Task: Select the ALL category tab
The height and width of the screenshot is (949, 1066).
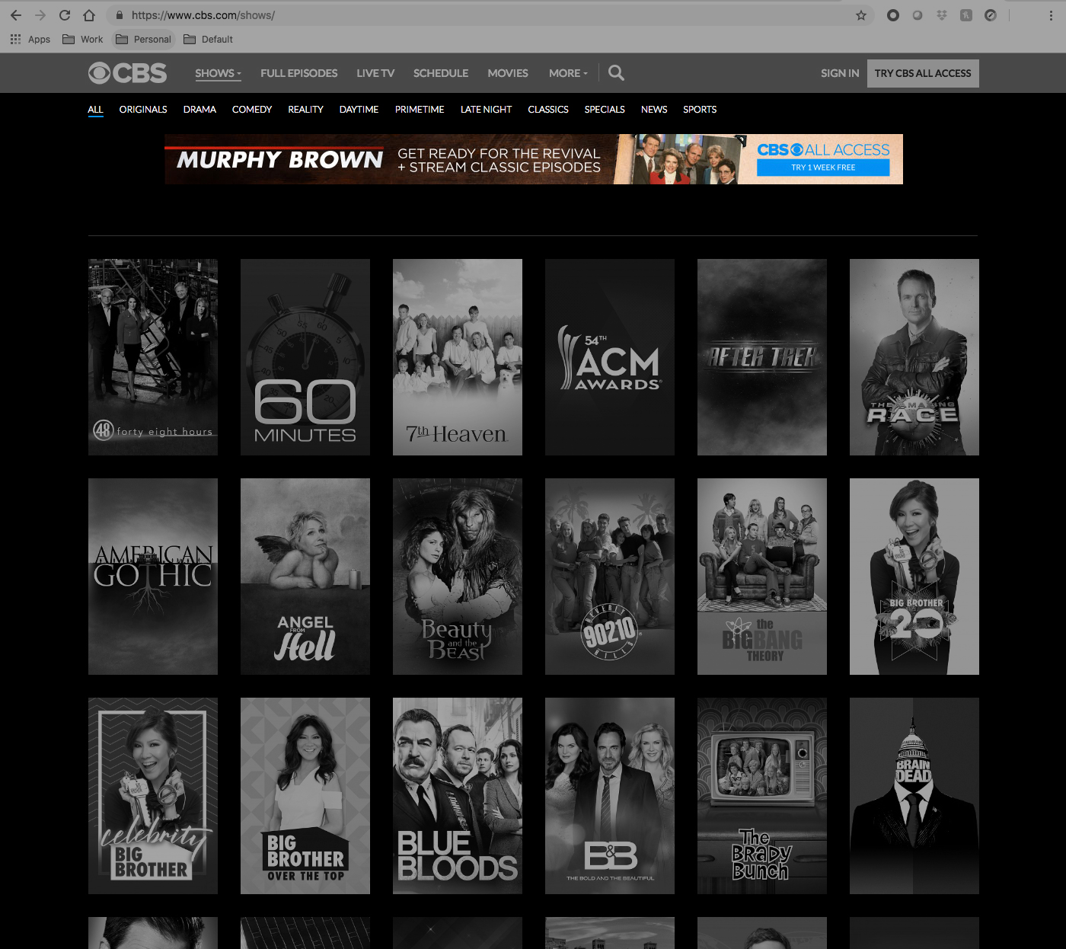Action: [x=95, y=110]
